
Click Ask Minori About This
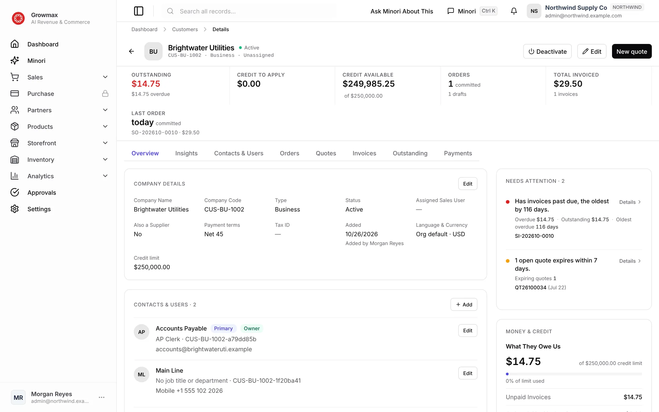click(x=402, y=11)
